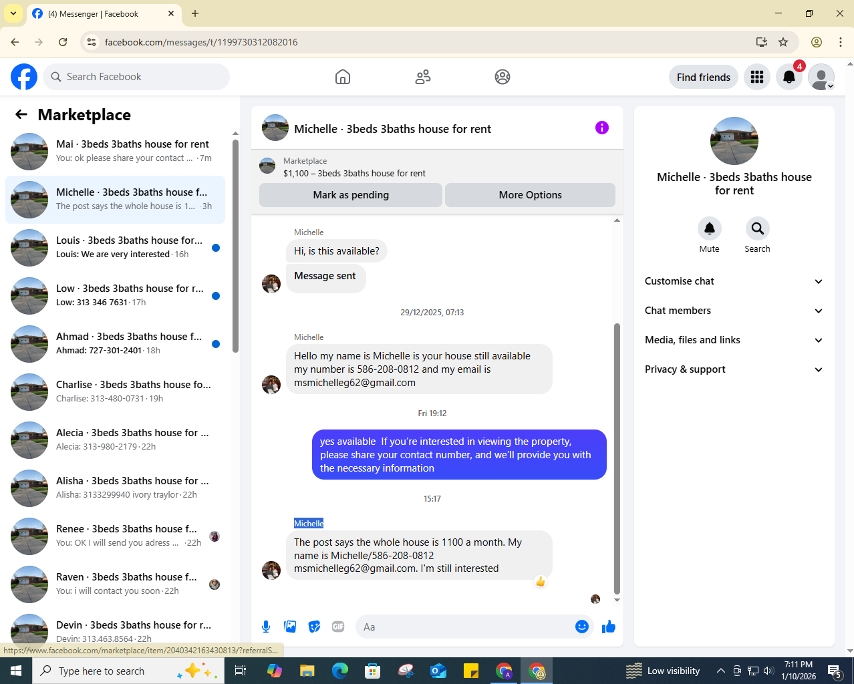Open Outlook from taskbar
The width and height of the screenshot is (854, 684).
point(438,671)
